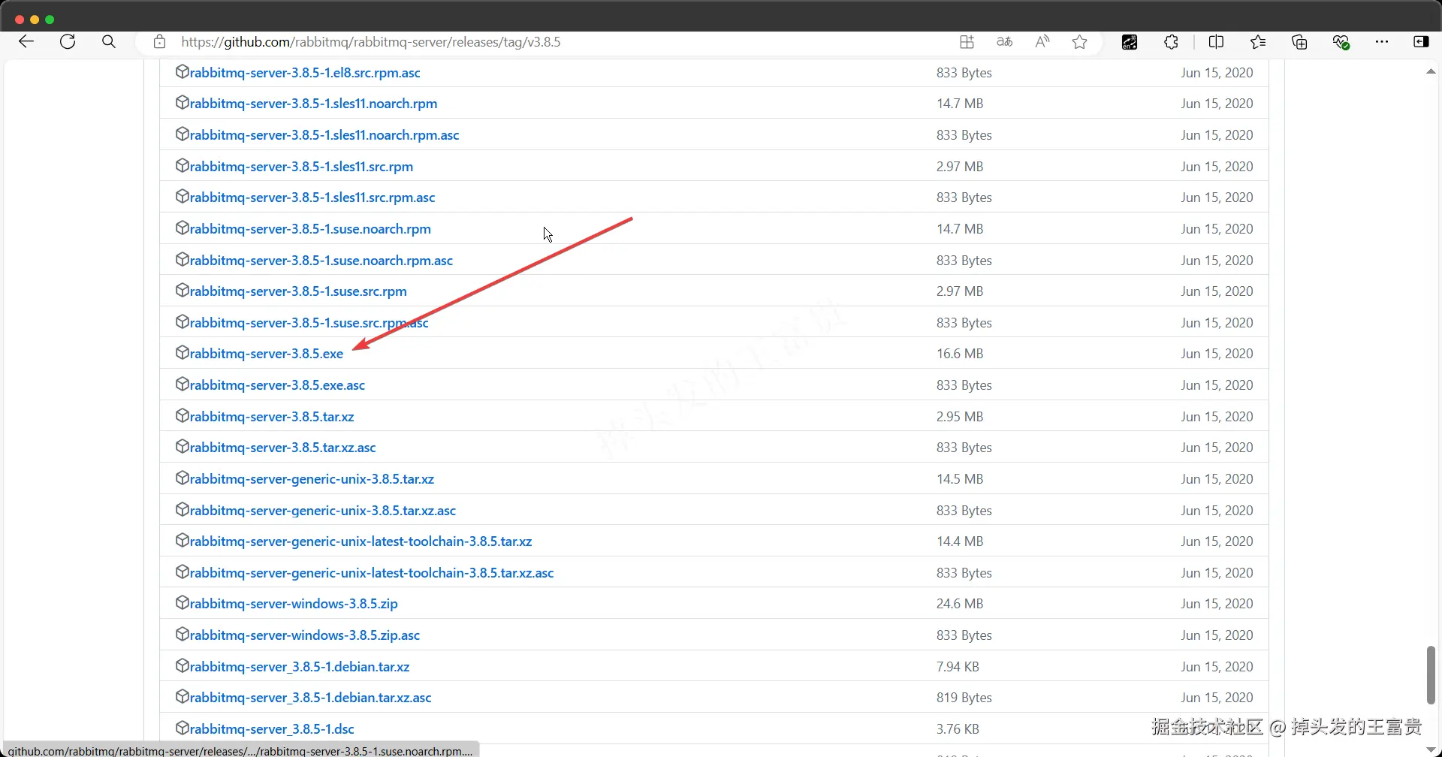This screenshot has width=1442, height=757.
Task: Select rabbitmq-server-3.8.5-1.suse.noarch.rpm link
Action: tap(310, 229)
